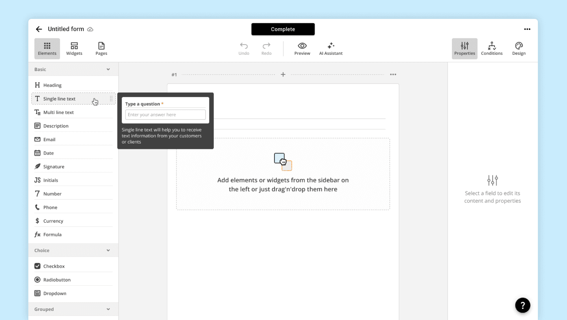Launch the AI Assistant
567x320 pixels.
click(x=331, y=49)
